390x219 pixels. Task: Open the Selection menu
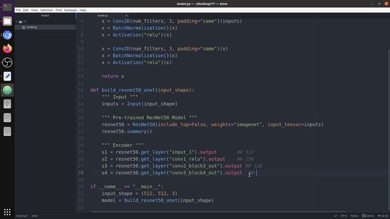47,10
